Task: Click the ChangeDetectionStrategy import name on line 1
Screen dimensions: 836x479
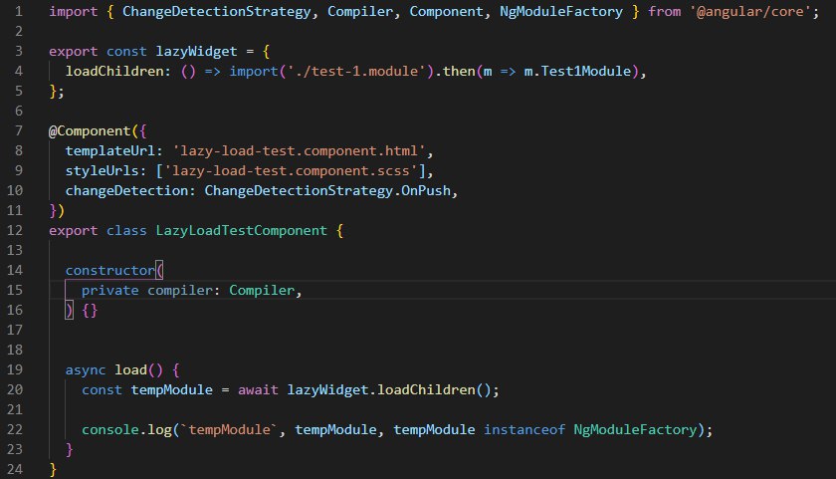Action: pos(217,11)
